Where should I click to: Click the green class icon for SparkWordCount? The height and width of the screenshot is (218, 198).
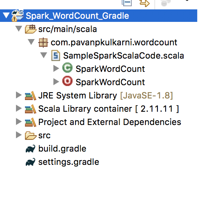(67, 68)
